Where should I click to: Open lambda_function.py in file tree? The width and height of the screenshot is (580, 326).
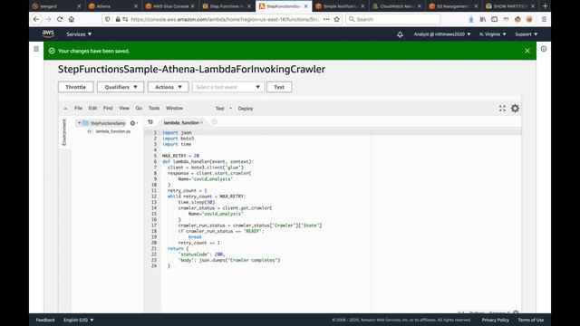(112, 131)
